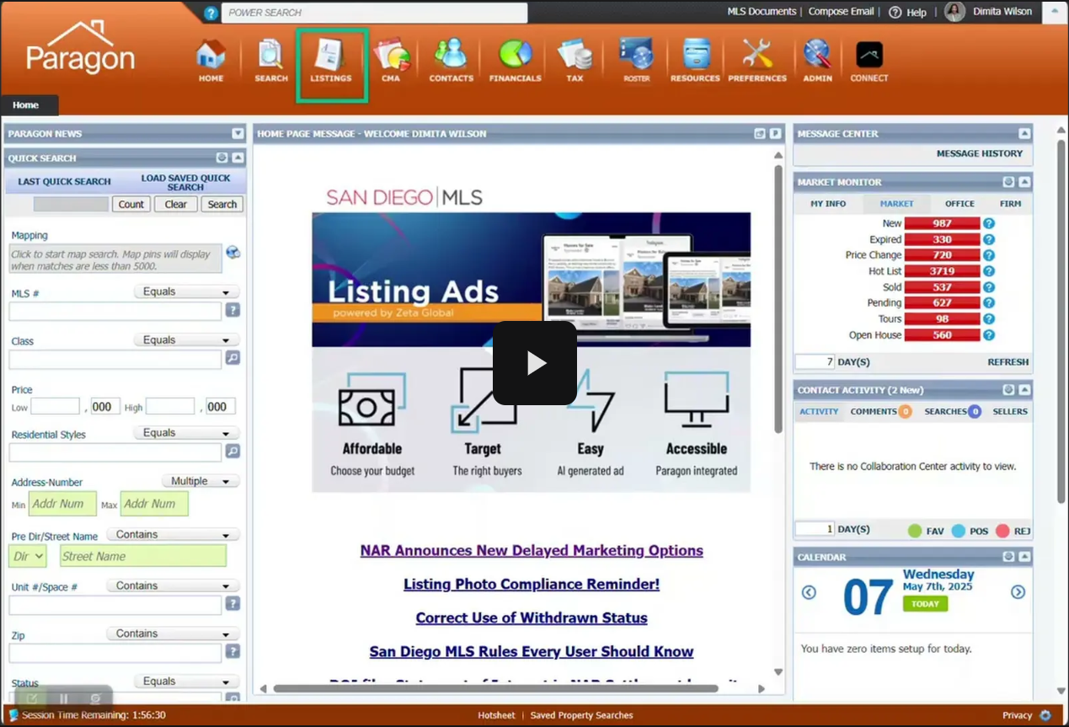Viewport: 1069px width, 727px height.
Task: Click the Count button
Action: [x=131, y=204]
